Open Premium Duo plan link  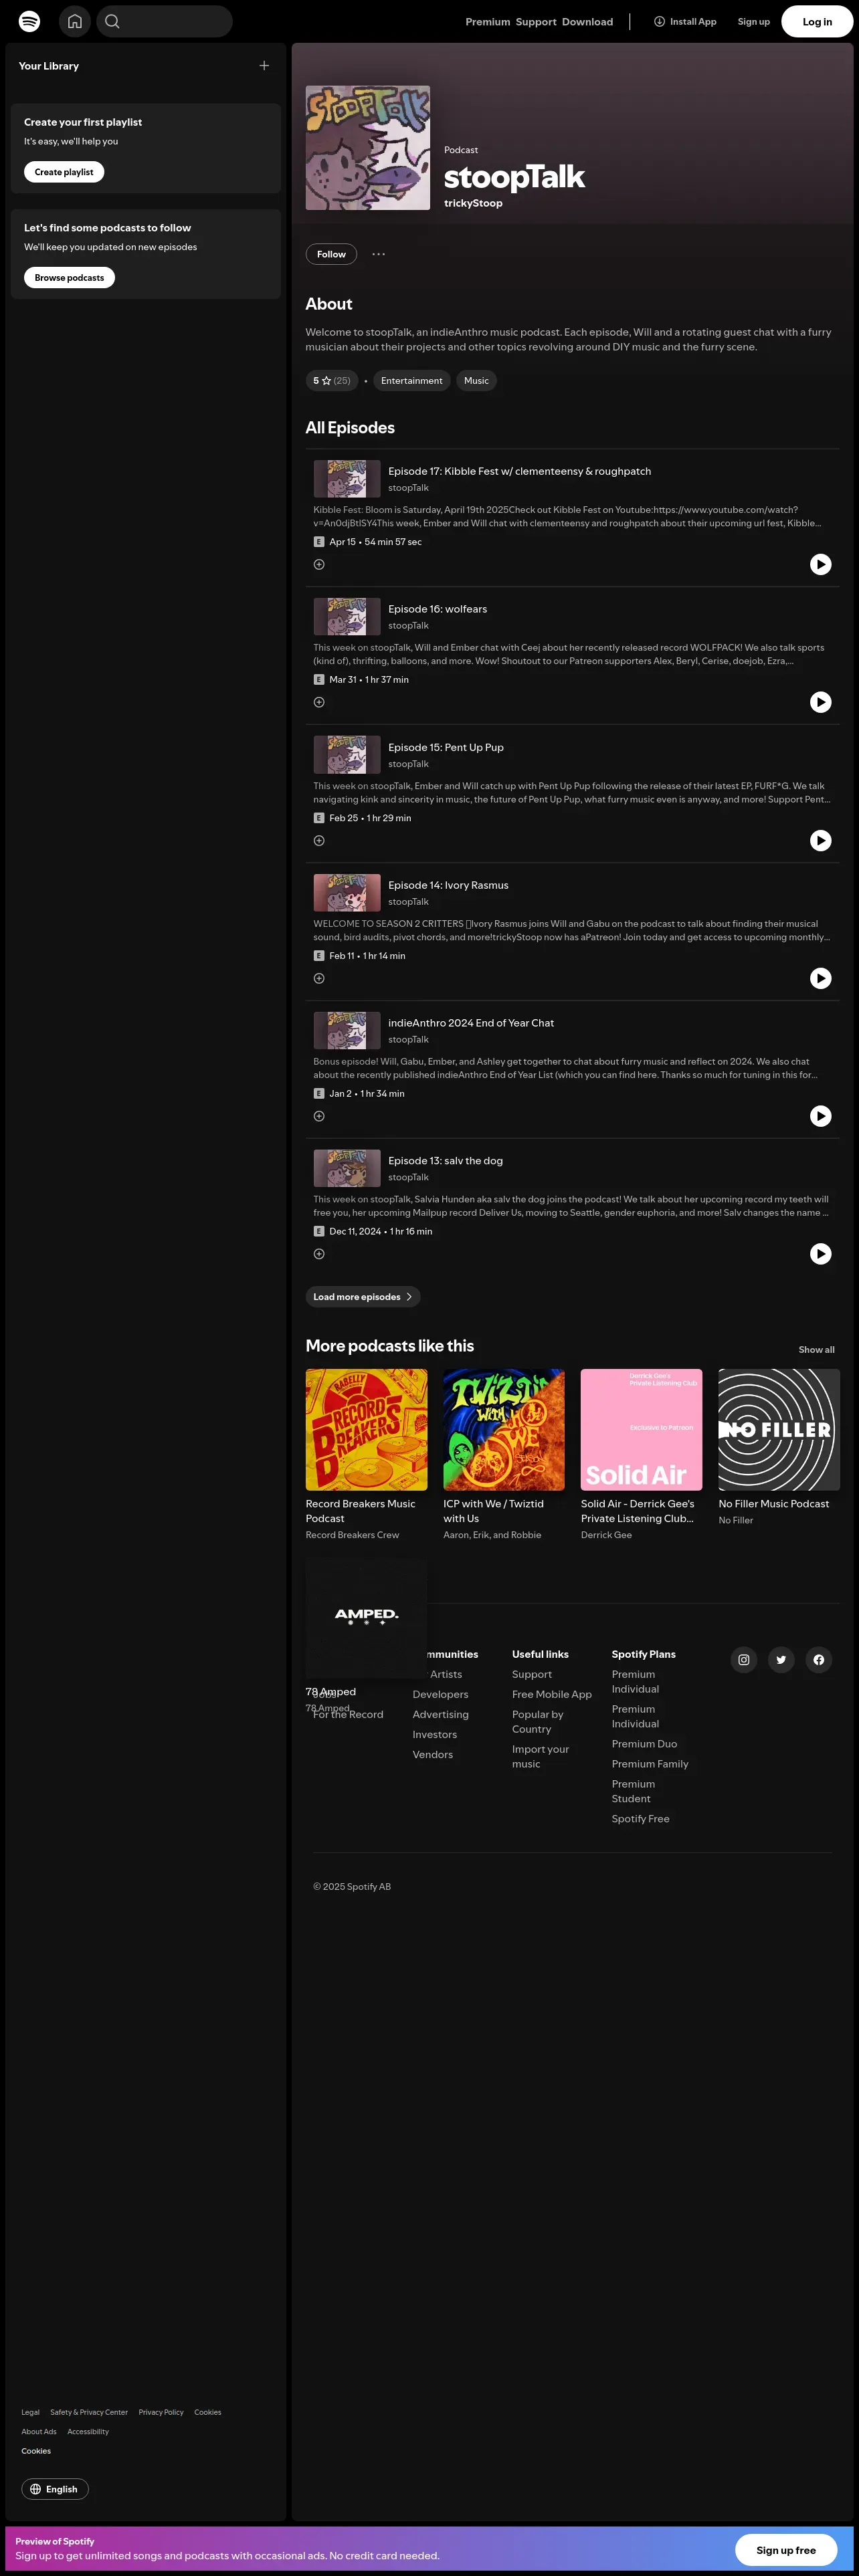coord(644,1745)
